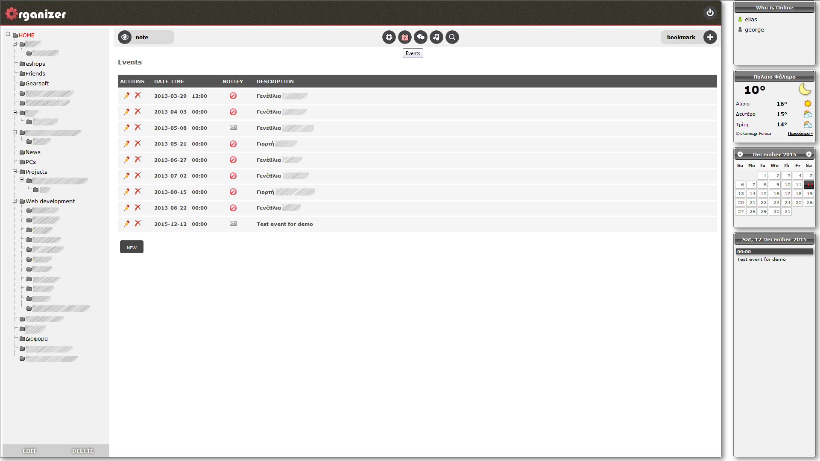This screenshot has height=461, width=820.
Task: Open the settings gear toolbar icon
Action: point(389,37)
